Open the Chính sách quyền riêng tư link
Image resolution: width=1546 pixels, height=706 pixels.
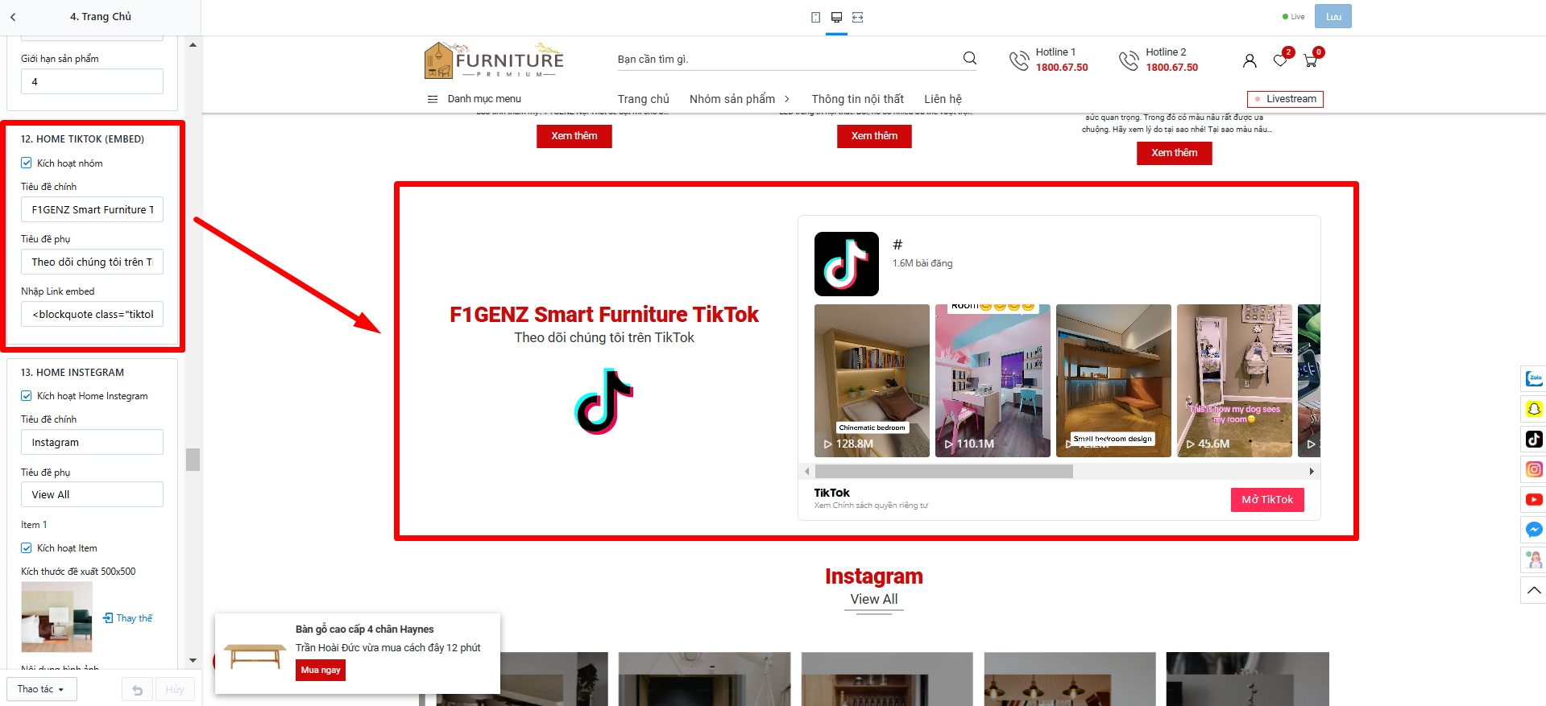(x=881, y=506)
